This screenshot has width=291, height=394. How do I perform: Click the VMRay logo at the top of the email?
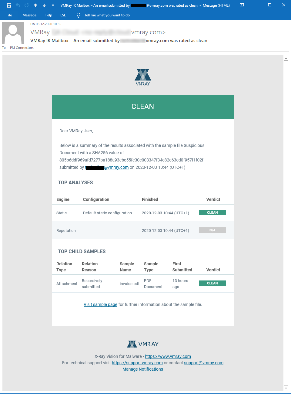[x=142, y=77]
